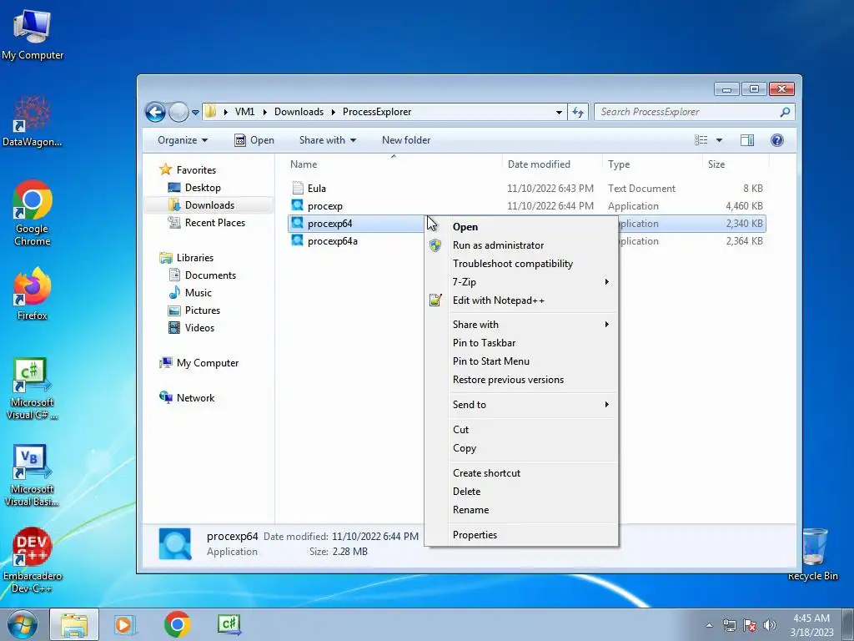Click the New folder button

point(406,140)
